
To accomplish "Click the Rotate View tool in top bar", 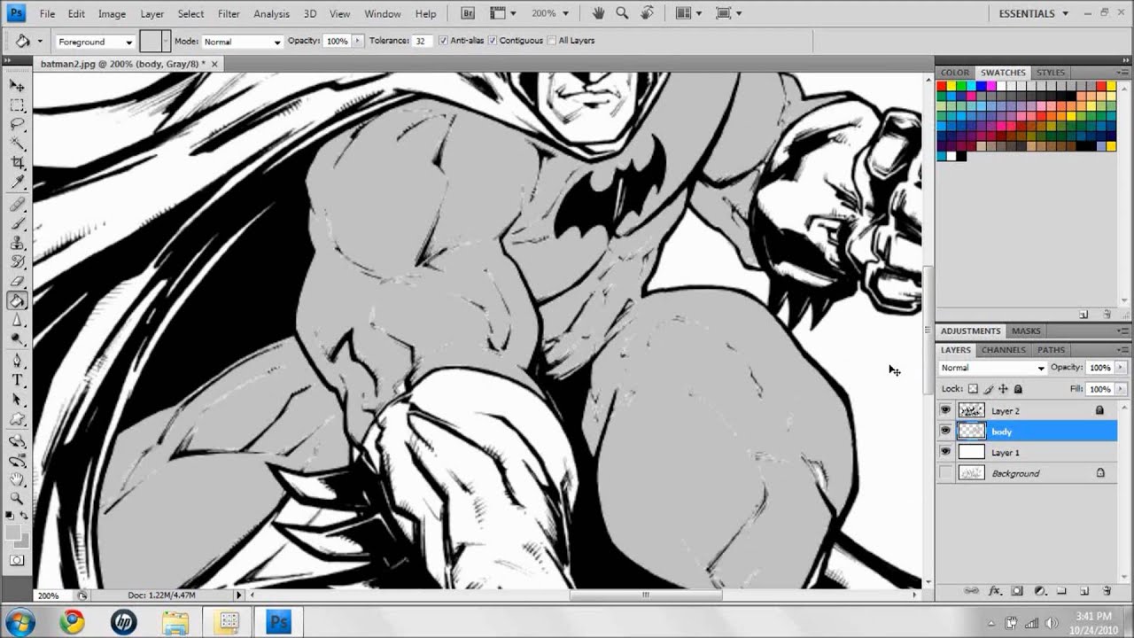I will 648,13.
